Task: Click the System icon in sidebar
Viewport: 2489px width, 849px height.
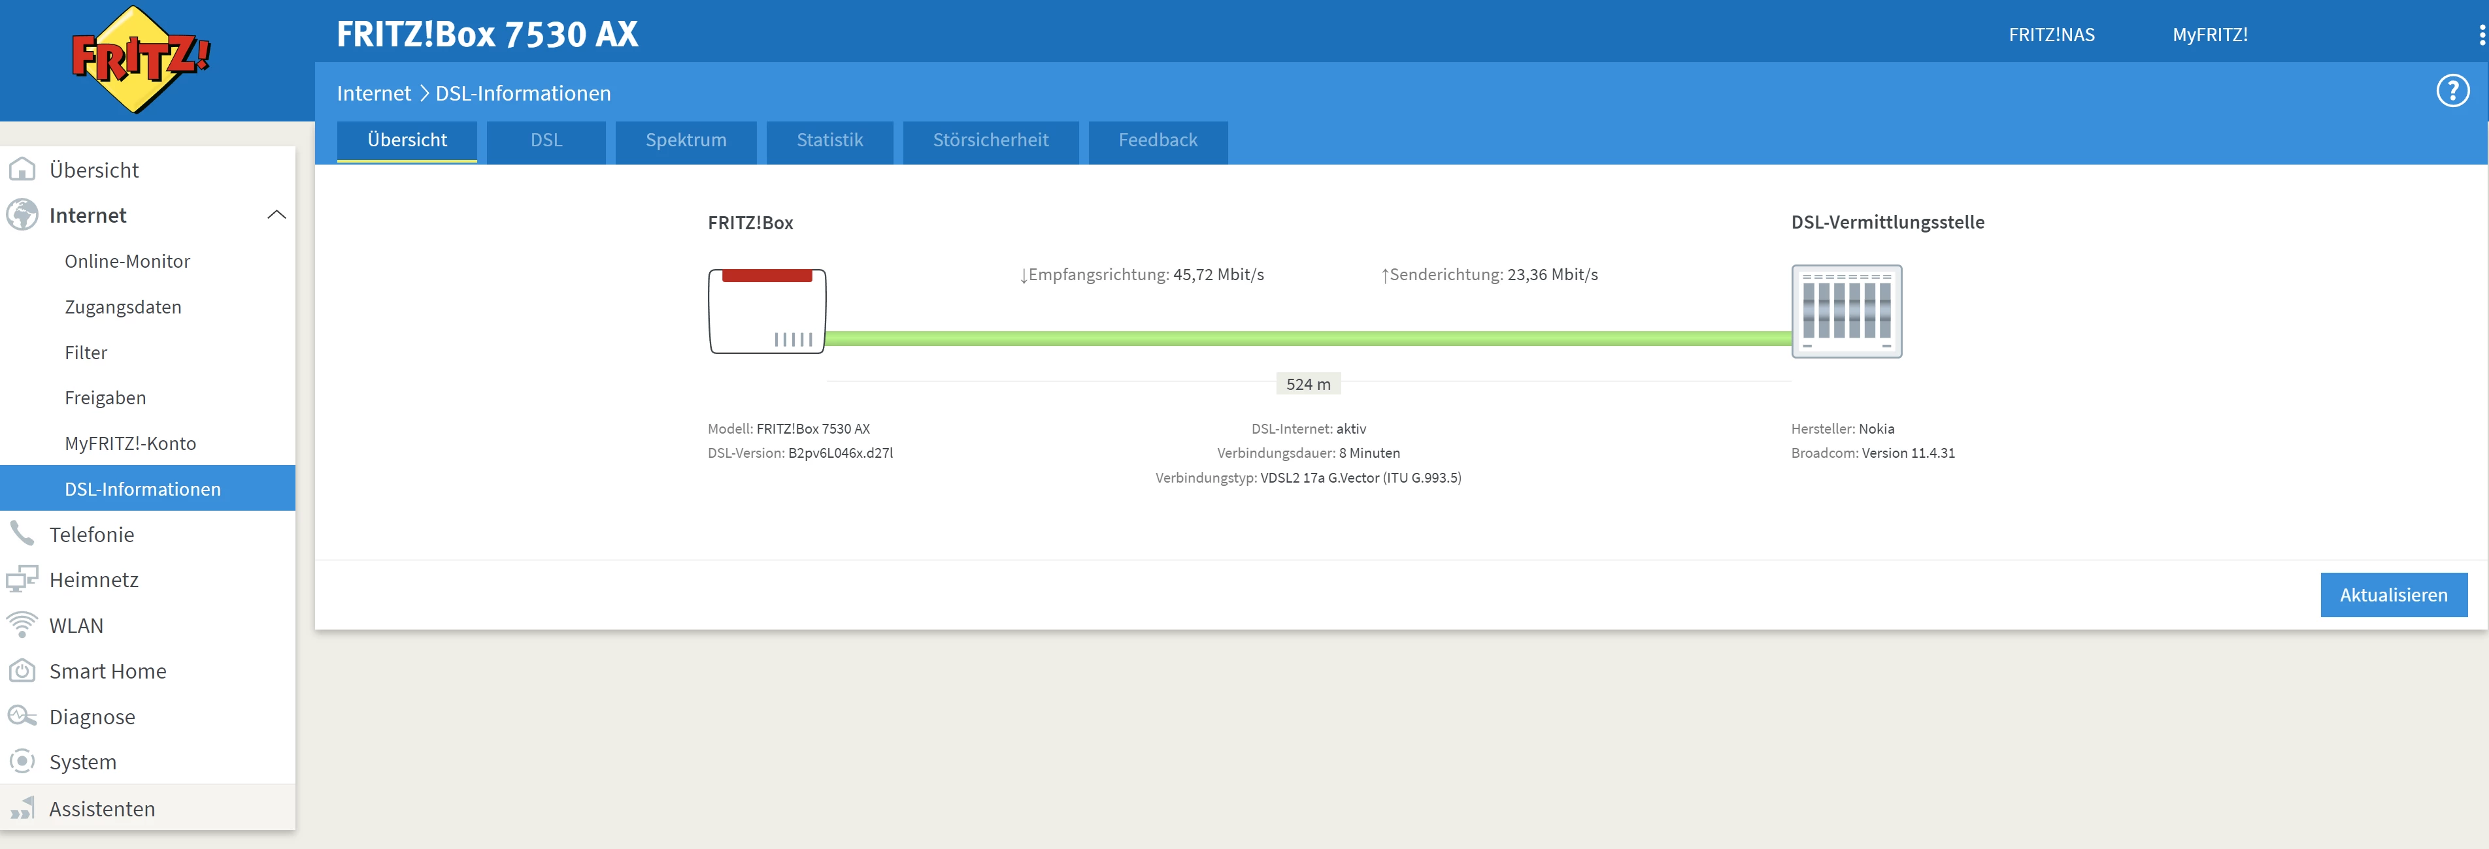Action: tap(22, 761)
